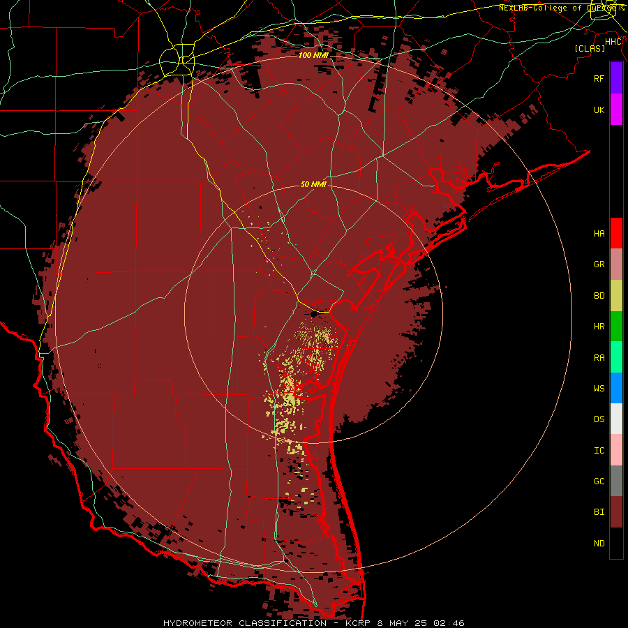The height and width of the screenshot is (628, 628).
Task: Click the '[CLAS]' units label
Action: point(590,48)
